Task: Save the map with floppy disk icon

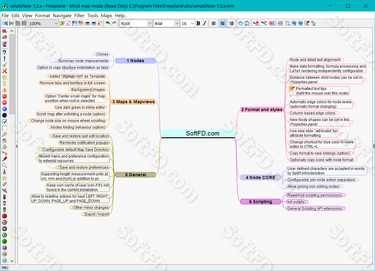Action: (x=75, y=23)
